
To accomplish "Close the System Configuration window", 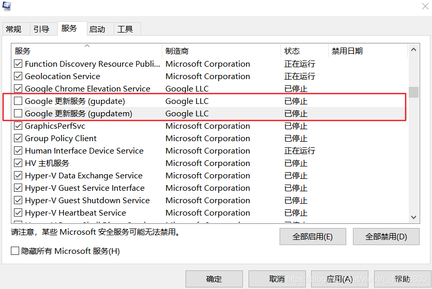I will point(425,6).
